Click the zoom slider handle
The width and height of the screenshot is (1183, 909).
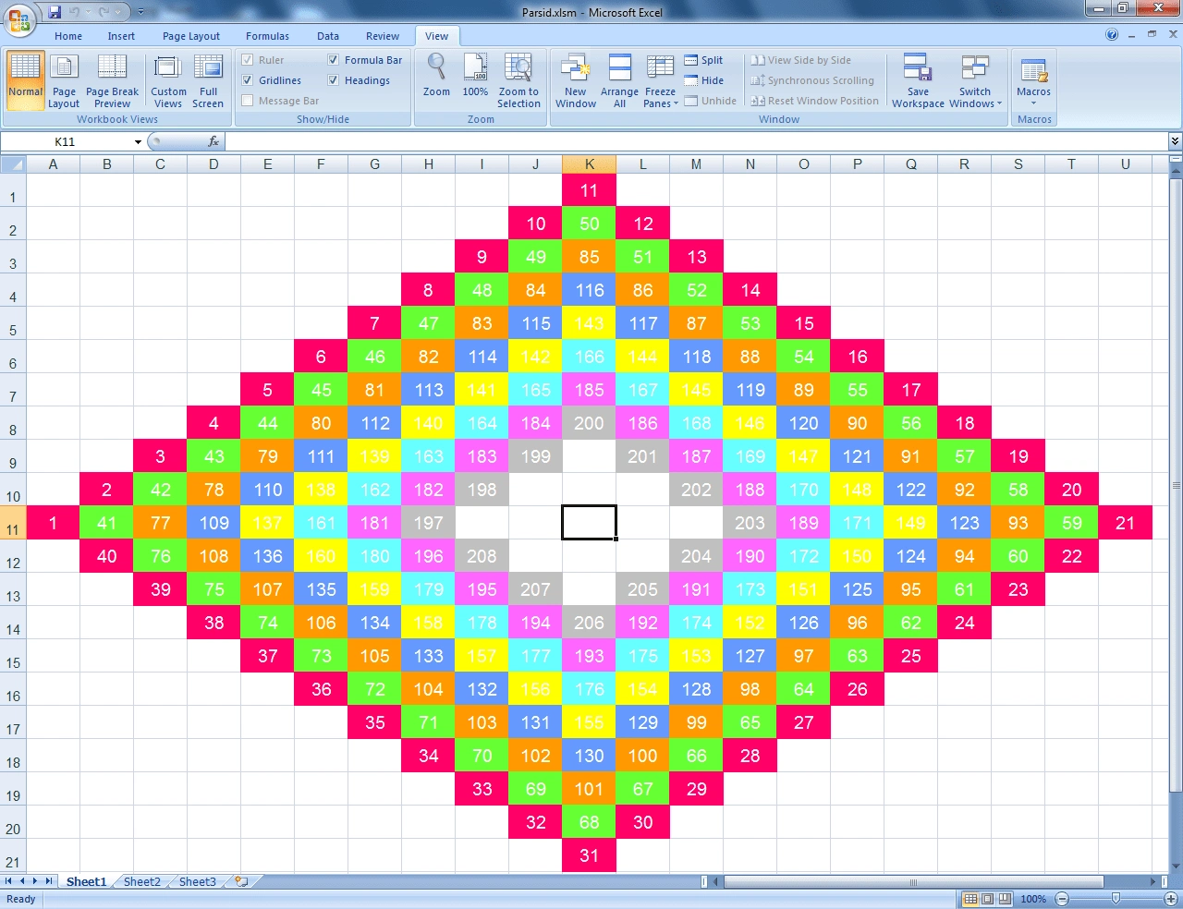(1116, 899)
